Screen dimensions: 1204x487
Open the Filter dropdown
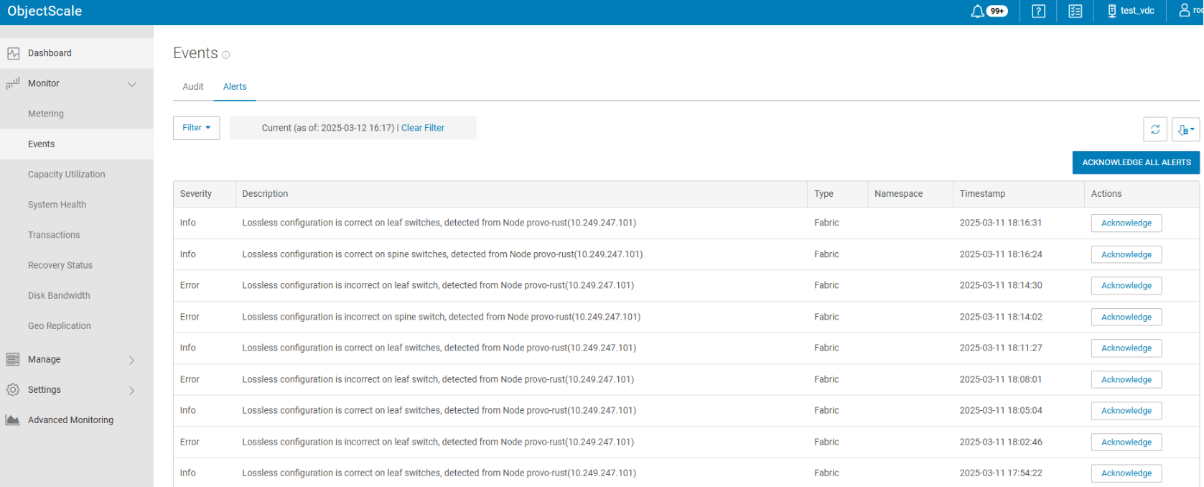click(x=196, y=128)
